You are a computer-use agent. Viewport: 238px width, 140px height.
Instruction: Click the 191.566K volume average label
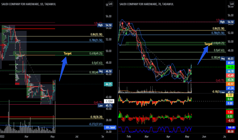(110, 128)
